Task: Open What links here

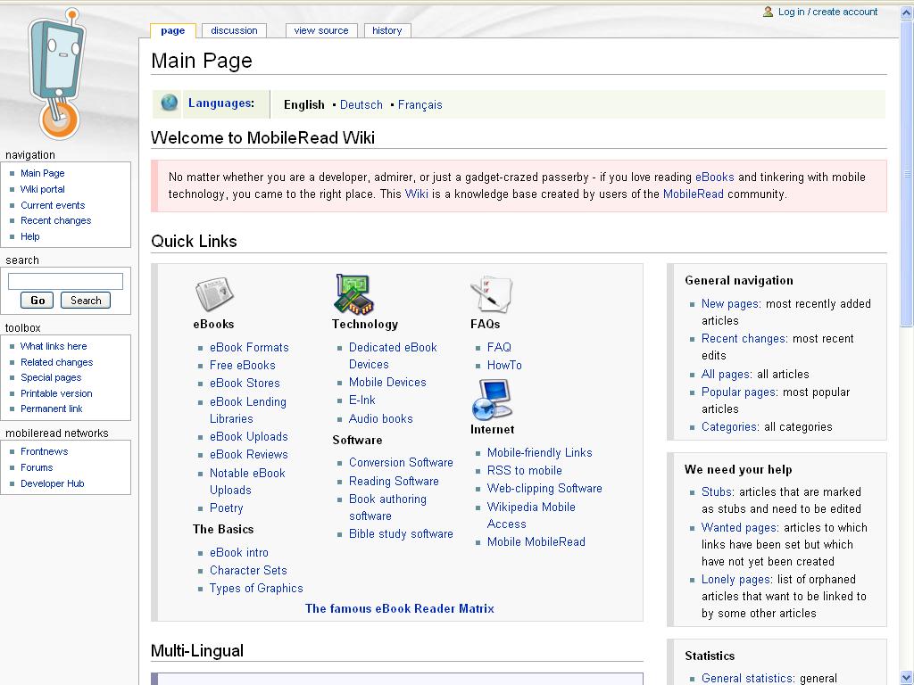Action: tap(54, 346)
